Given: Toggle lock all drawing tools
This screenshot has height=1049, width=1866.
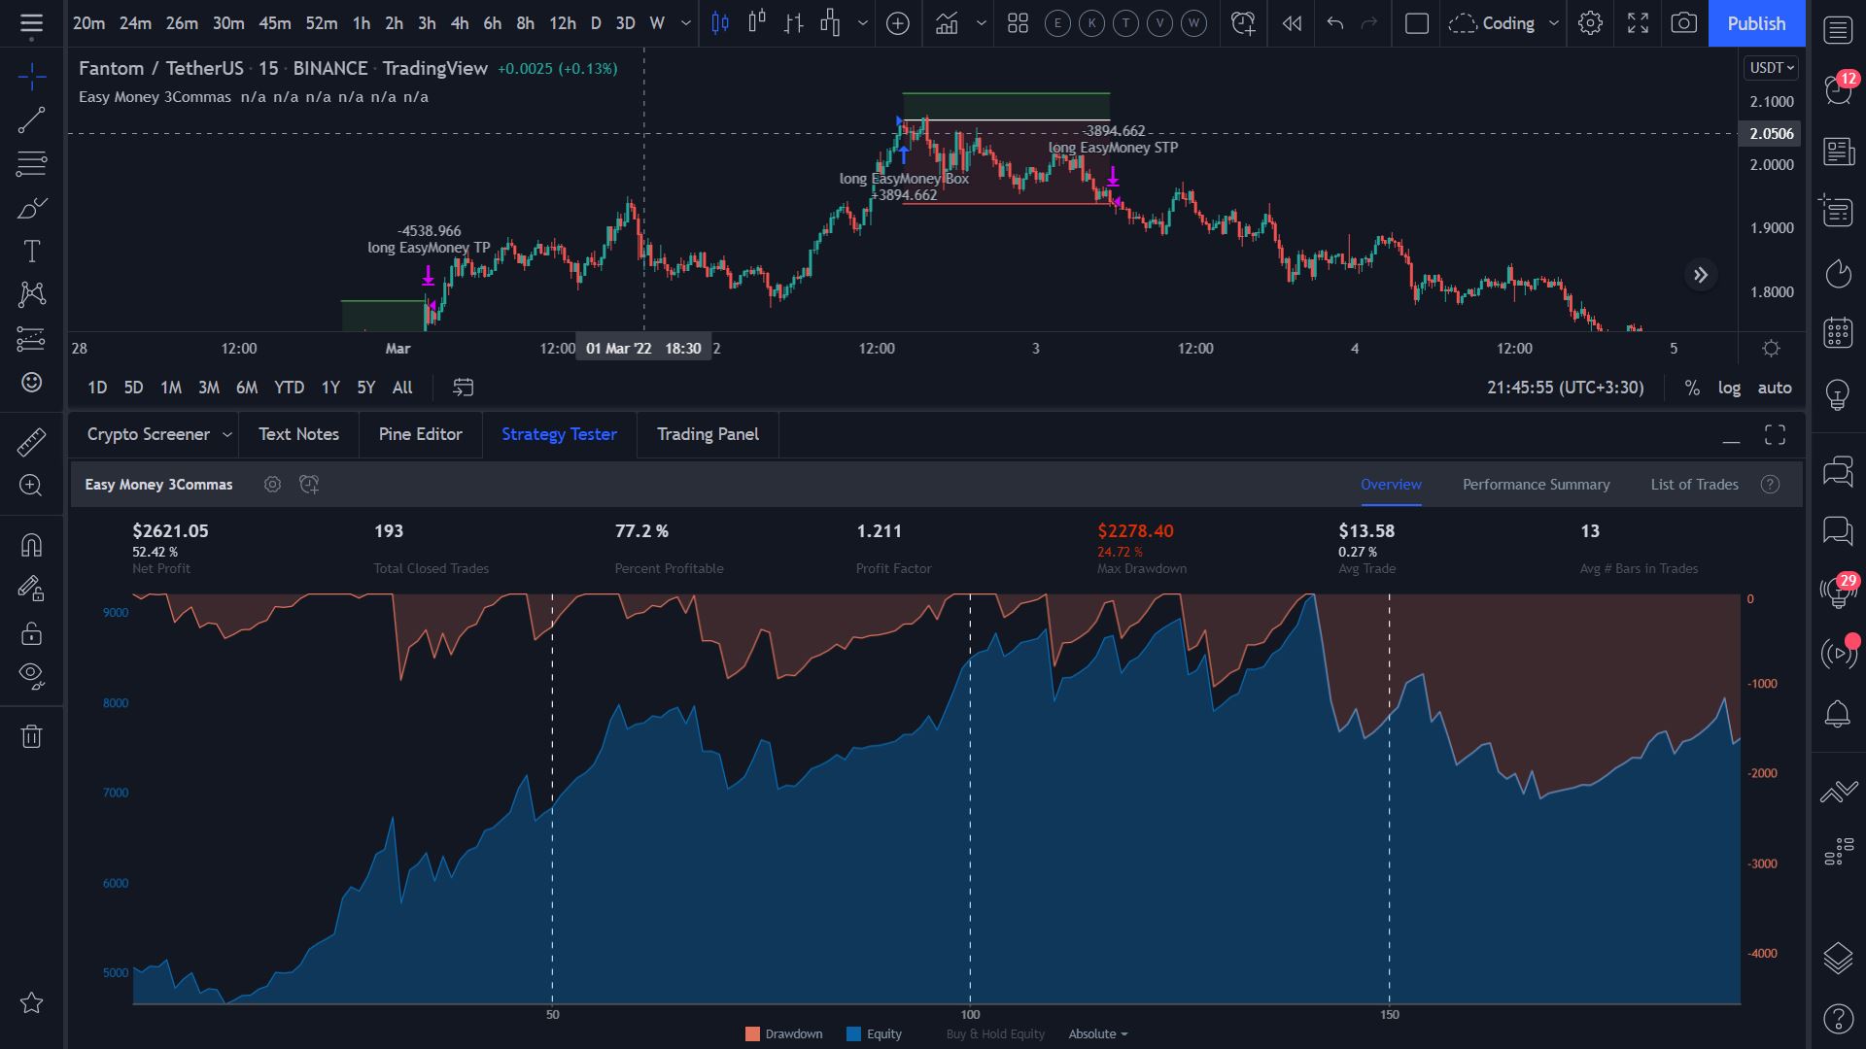Looking at the screenshot, I should [x=31, y=633].
